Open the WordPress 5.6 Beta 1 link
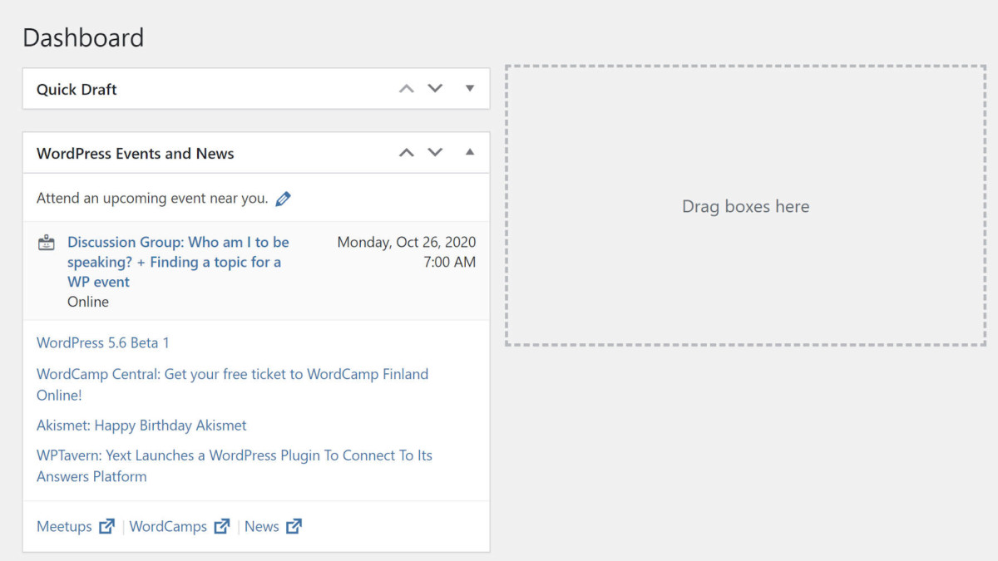This screenshot has width=998, height=561. [102, 342]
